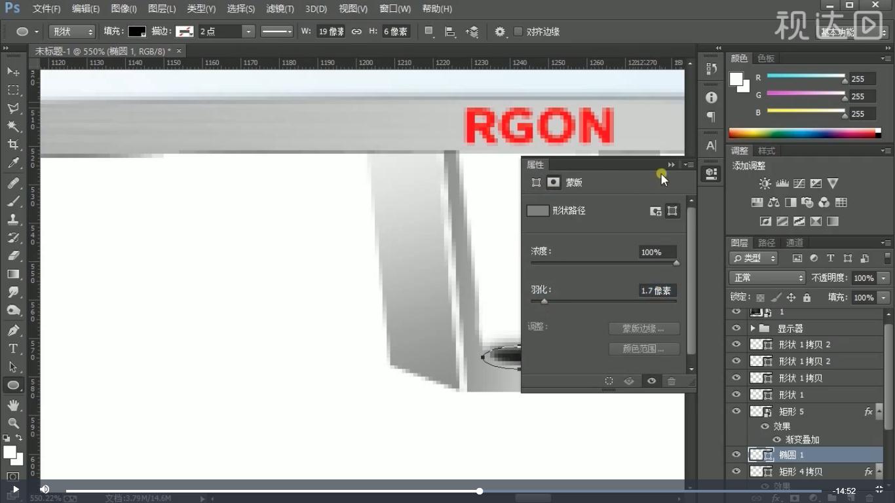This screenshot has height=503, width=895.
Task: Select the Hand tool
Action: point(13,406)
